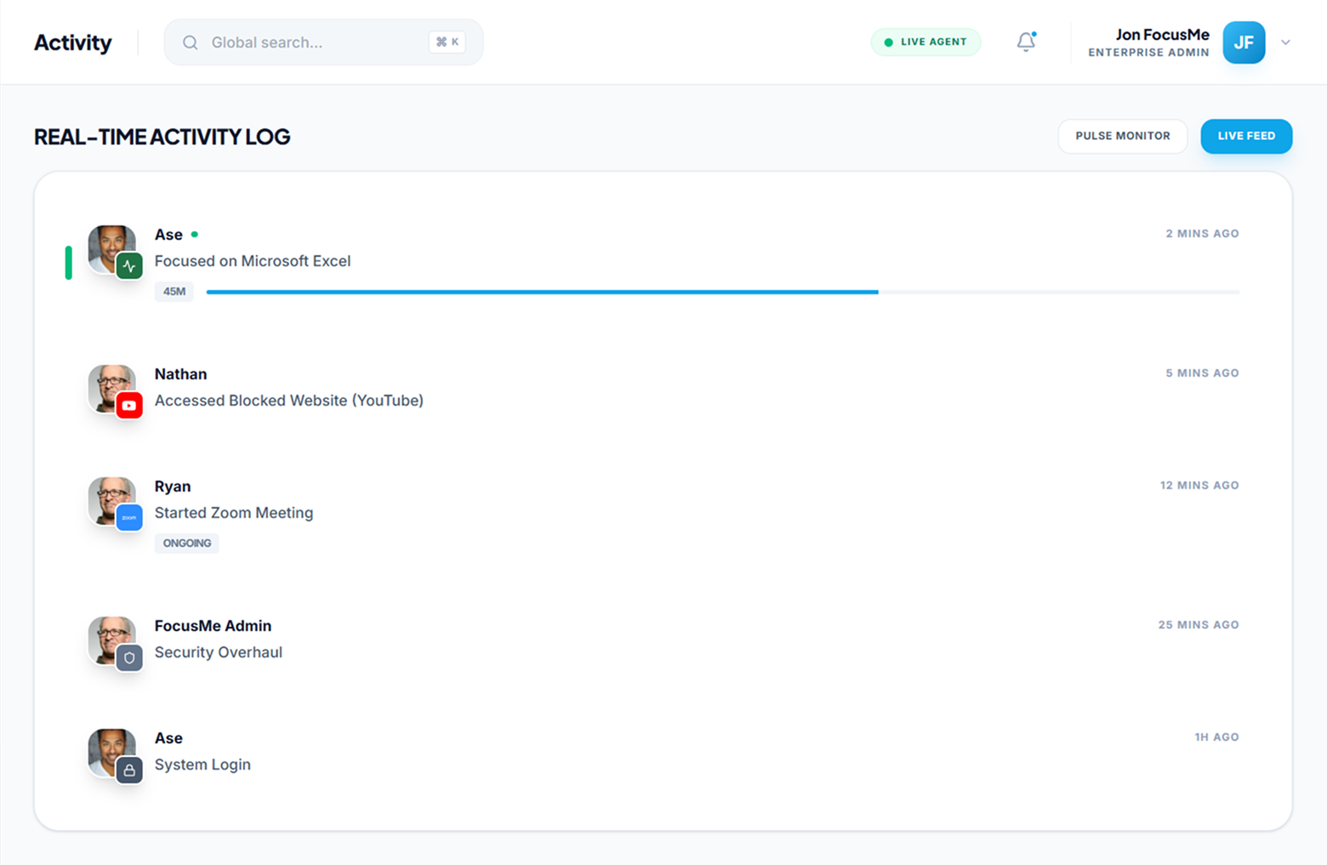Open Nathan's blocked website entry

(288, 401)
